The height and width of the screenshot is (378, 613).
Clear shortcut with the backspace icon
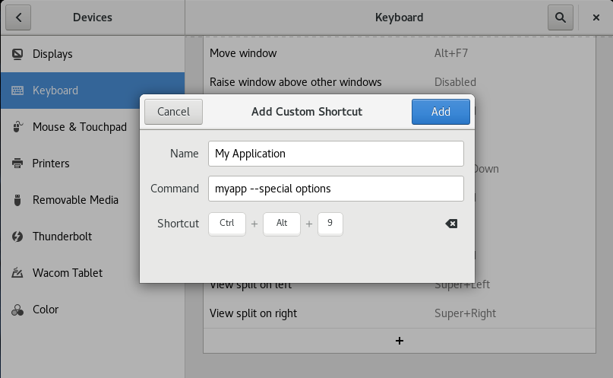[450, 224]
